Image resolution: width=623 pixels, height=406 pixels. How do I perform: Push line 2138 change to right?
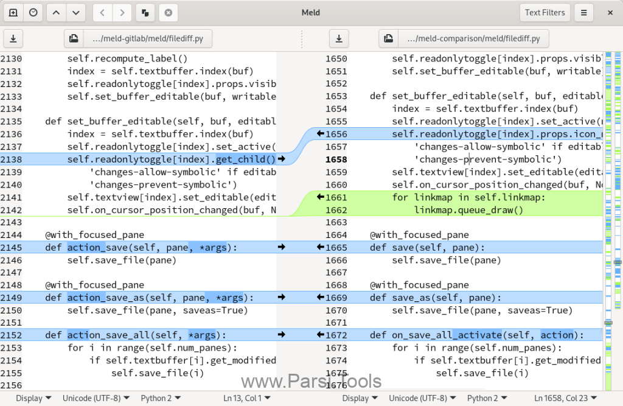click(282, 159)
